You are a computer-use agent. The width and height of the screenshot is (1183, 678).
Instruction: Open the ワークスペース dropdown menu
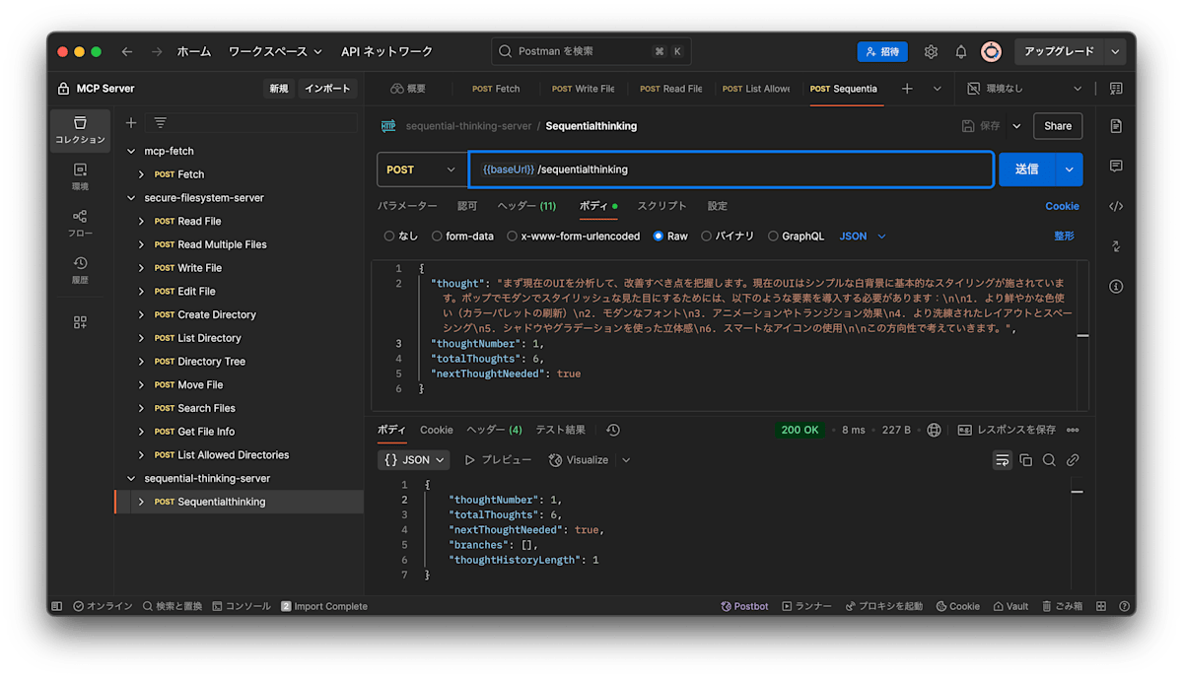coord(275,51)
